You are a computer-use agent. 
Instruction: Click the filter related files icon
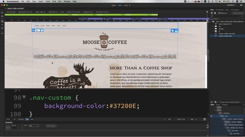207,12
